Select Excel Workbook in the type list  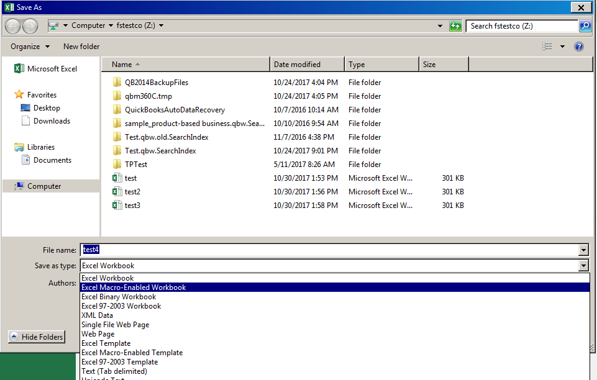[335, 278]
